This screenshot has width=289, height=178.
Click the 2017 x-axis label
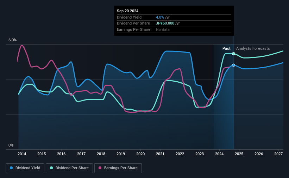coord(81,154)
